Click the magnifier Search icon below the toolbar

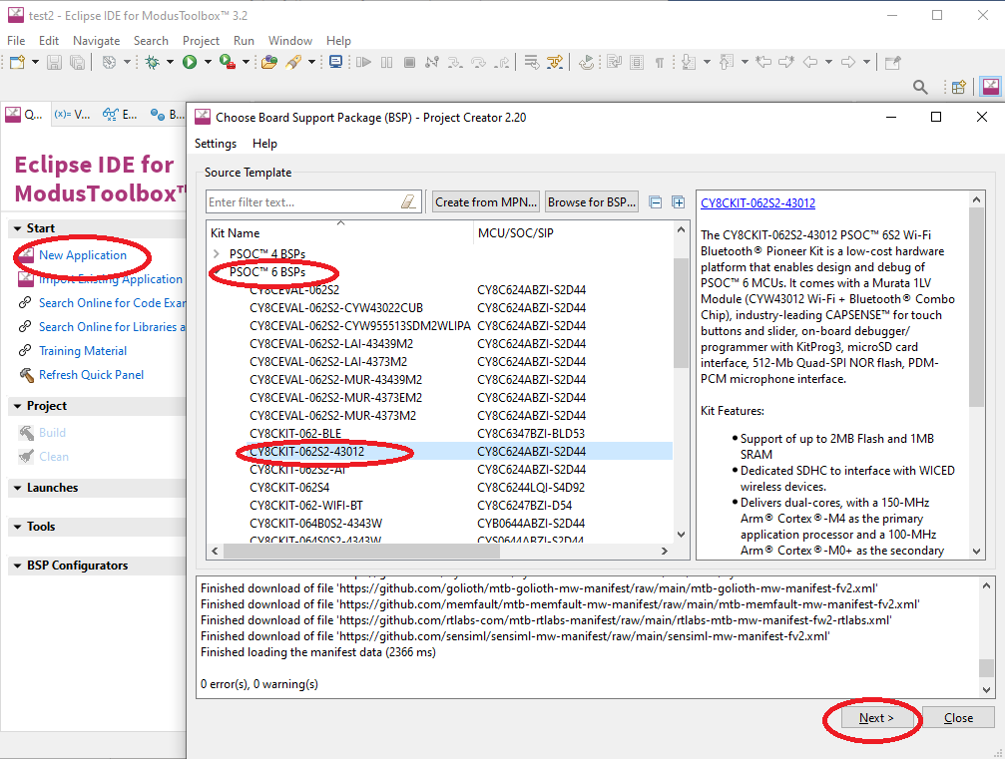point(921,88)
